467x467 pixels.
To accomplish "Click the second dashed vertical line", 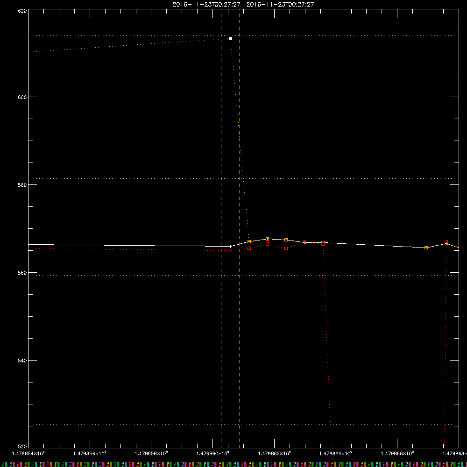I will [x=240, y=228].
